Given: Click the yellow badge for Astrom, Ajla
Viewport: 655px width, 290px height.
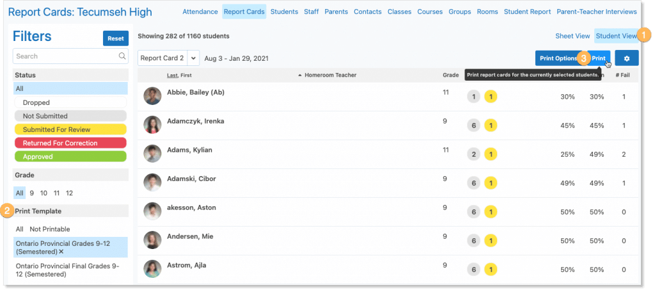Looking at the screenshot, I should coord(491,270).
